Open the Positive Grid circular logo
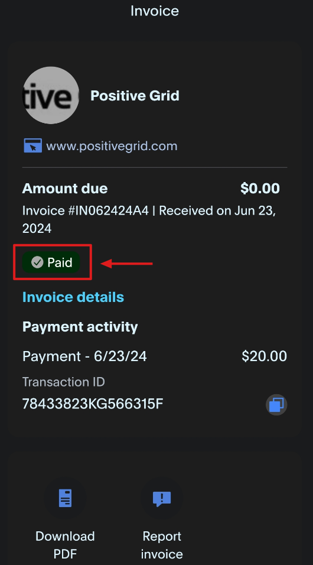The height and width of the screenshot is (565, 313). coord(51,95)
